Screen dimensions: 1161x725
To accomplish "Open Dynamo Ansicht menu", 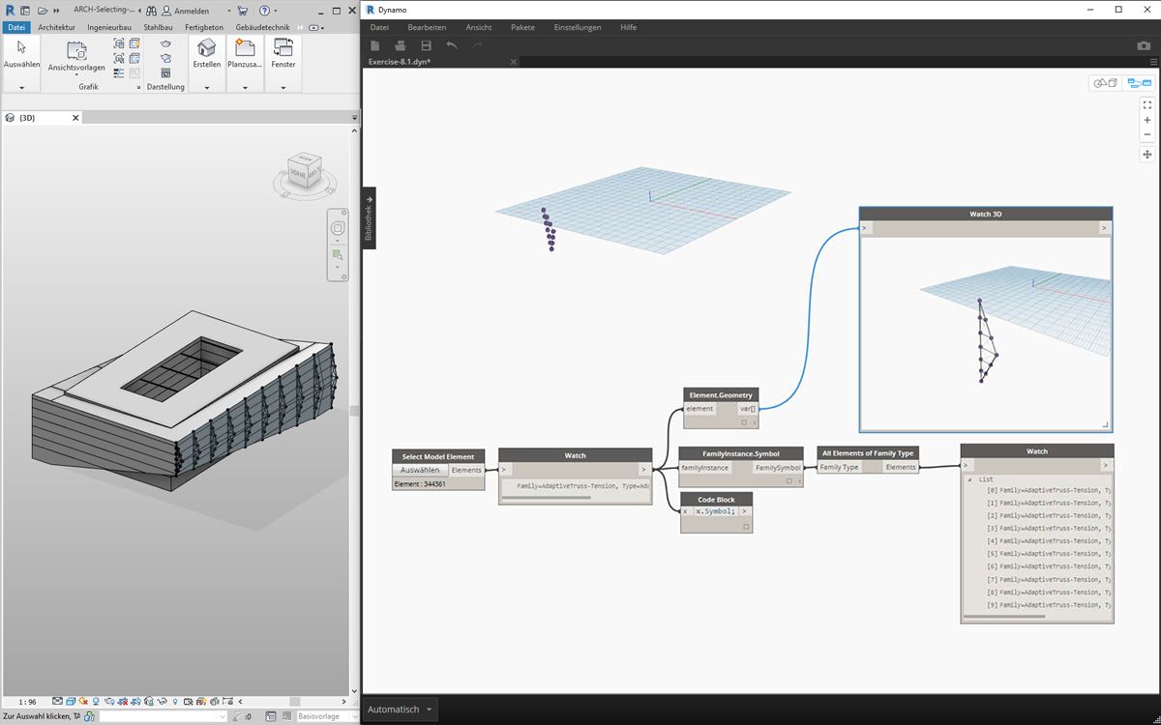I will [x=478, y=27].
